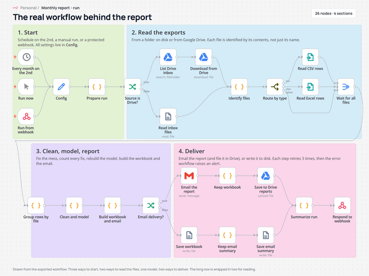369x276 pixels.
Task: Open the Config pencil node
Action: [x=61, y=86]
